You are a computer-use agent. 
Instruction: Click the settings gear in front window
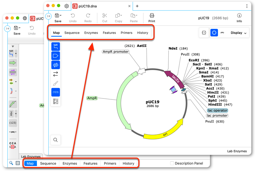(67, 6)
